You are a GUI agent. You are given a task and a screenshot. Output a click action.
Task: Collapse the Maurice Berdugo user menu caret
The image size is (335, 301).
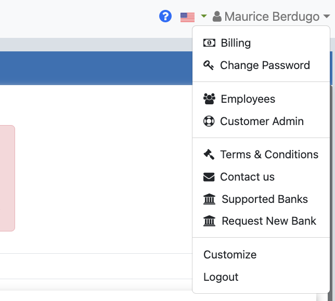pos(326,17)
